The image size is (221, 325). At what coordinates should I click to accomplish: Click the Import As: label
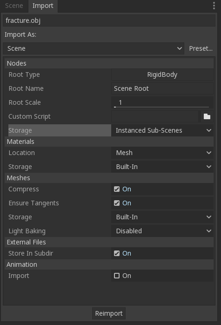[x=20, y=34]
